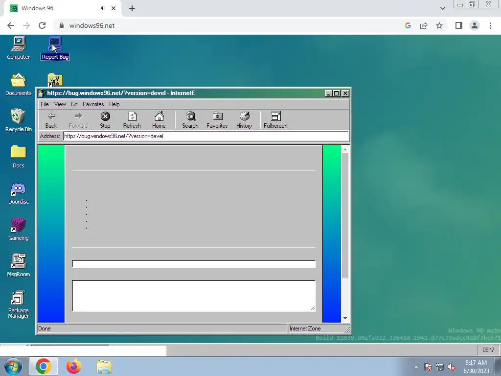Open the Go menu in InternetE
501x376 pixels.
[x=74, y=104]
